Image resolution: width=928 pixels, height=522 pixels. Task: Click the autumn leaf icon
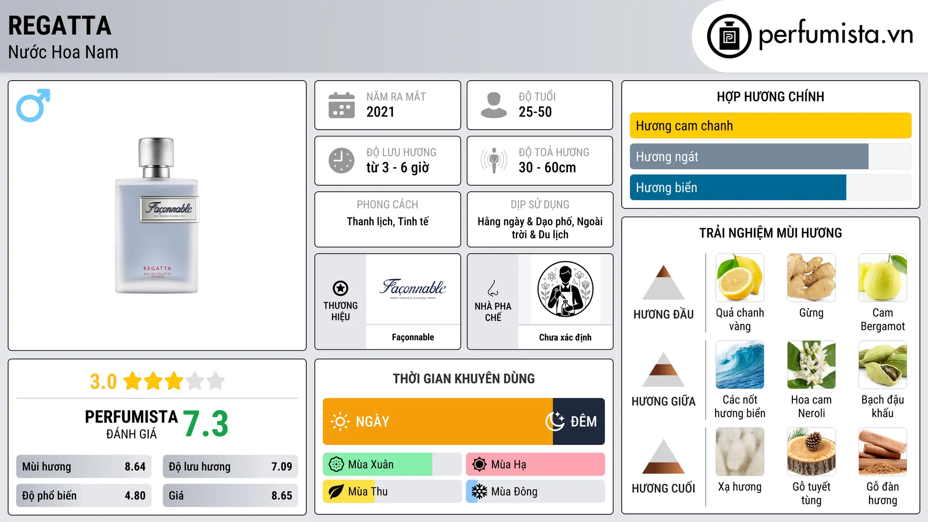coord(336,492)
